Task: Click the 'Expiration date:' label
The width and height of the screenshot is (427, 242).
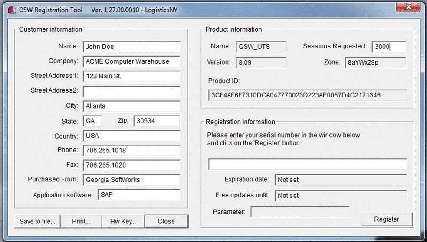Action: coord(246,179)
